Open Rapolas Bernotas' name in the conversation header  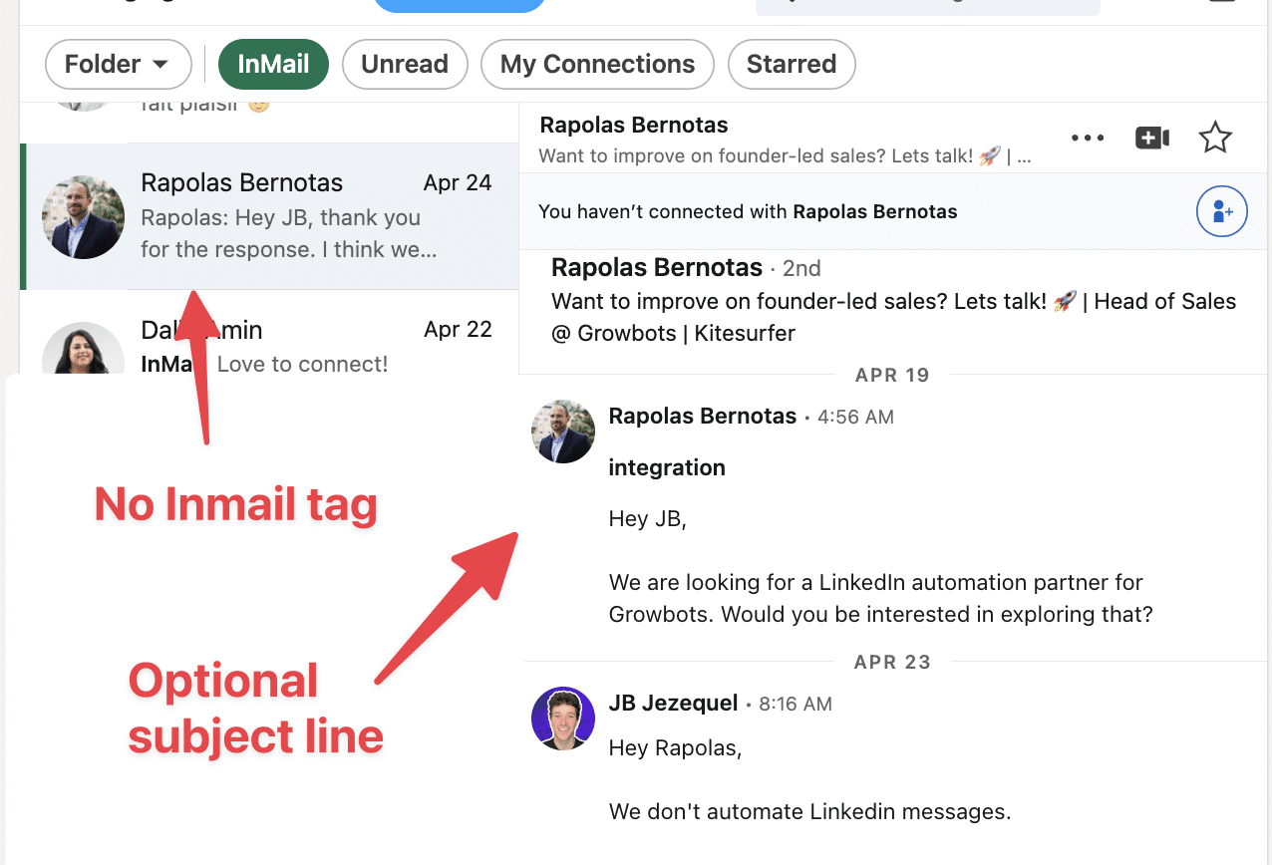coord(633,125)
